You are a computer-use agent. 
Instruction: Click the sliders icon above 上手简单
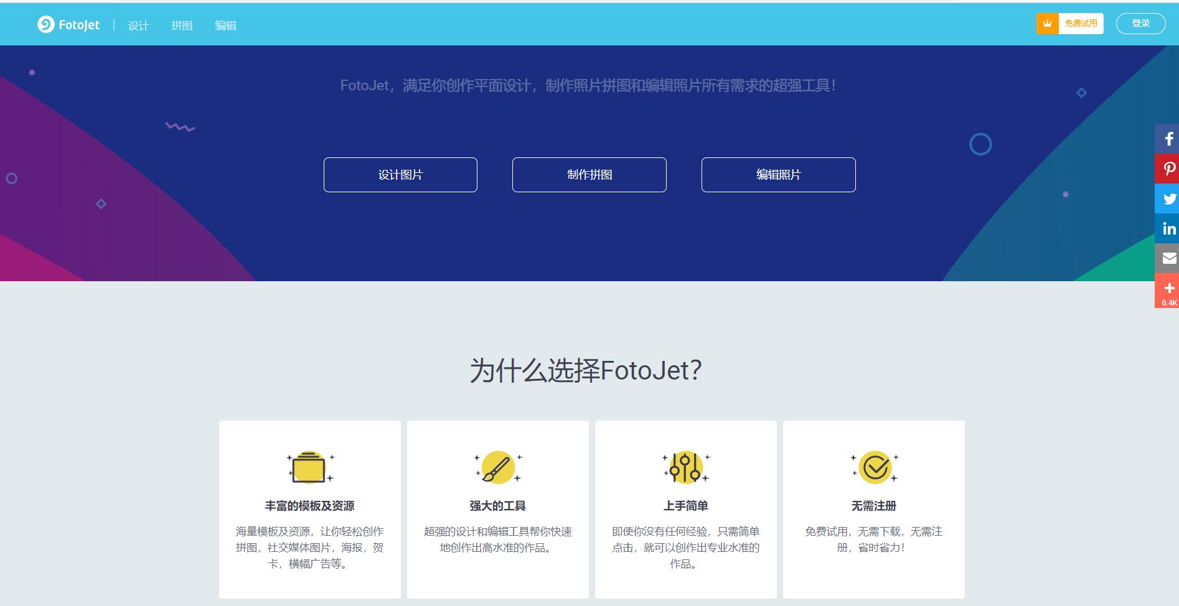click(x=685, y=468)
